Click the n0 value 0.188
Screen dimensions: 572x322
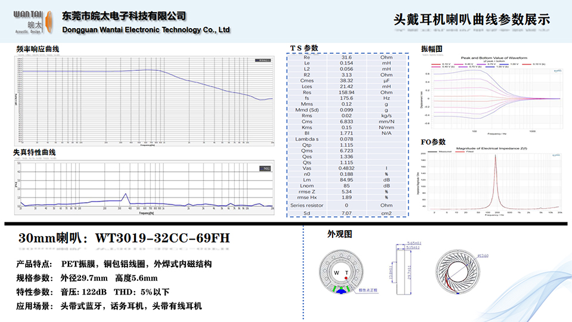point(347,174)
